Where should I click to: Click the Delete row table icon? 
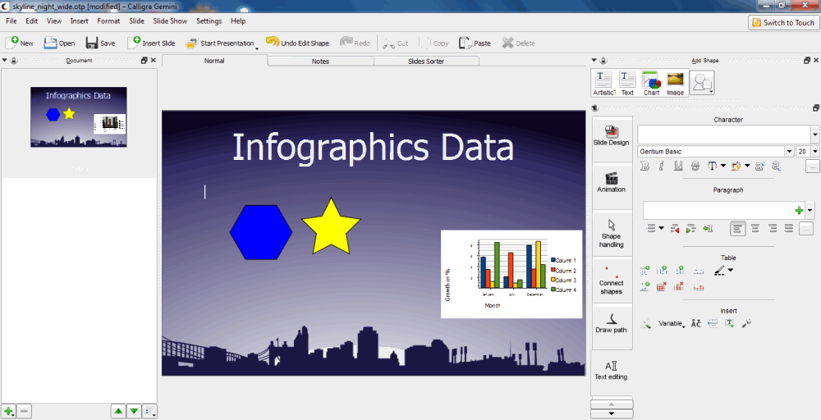tap(661, 286)
